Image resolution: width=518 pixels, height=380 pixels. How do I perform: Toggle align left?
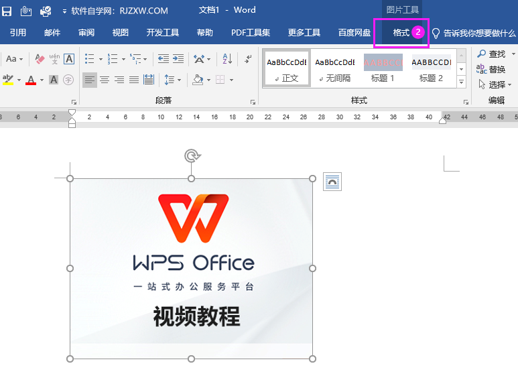(90, 80)
